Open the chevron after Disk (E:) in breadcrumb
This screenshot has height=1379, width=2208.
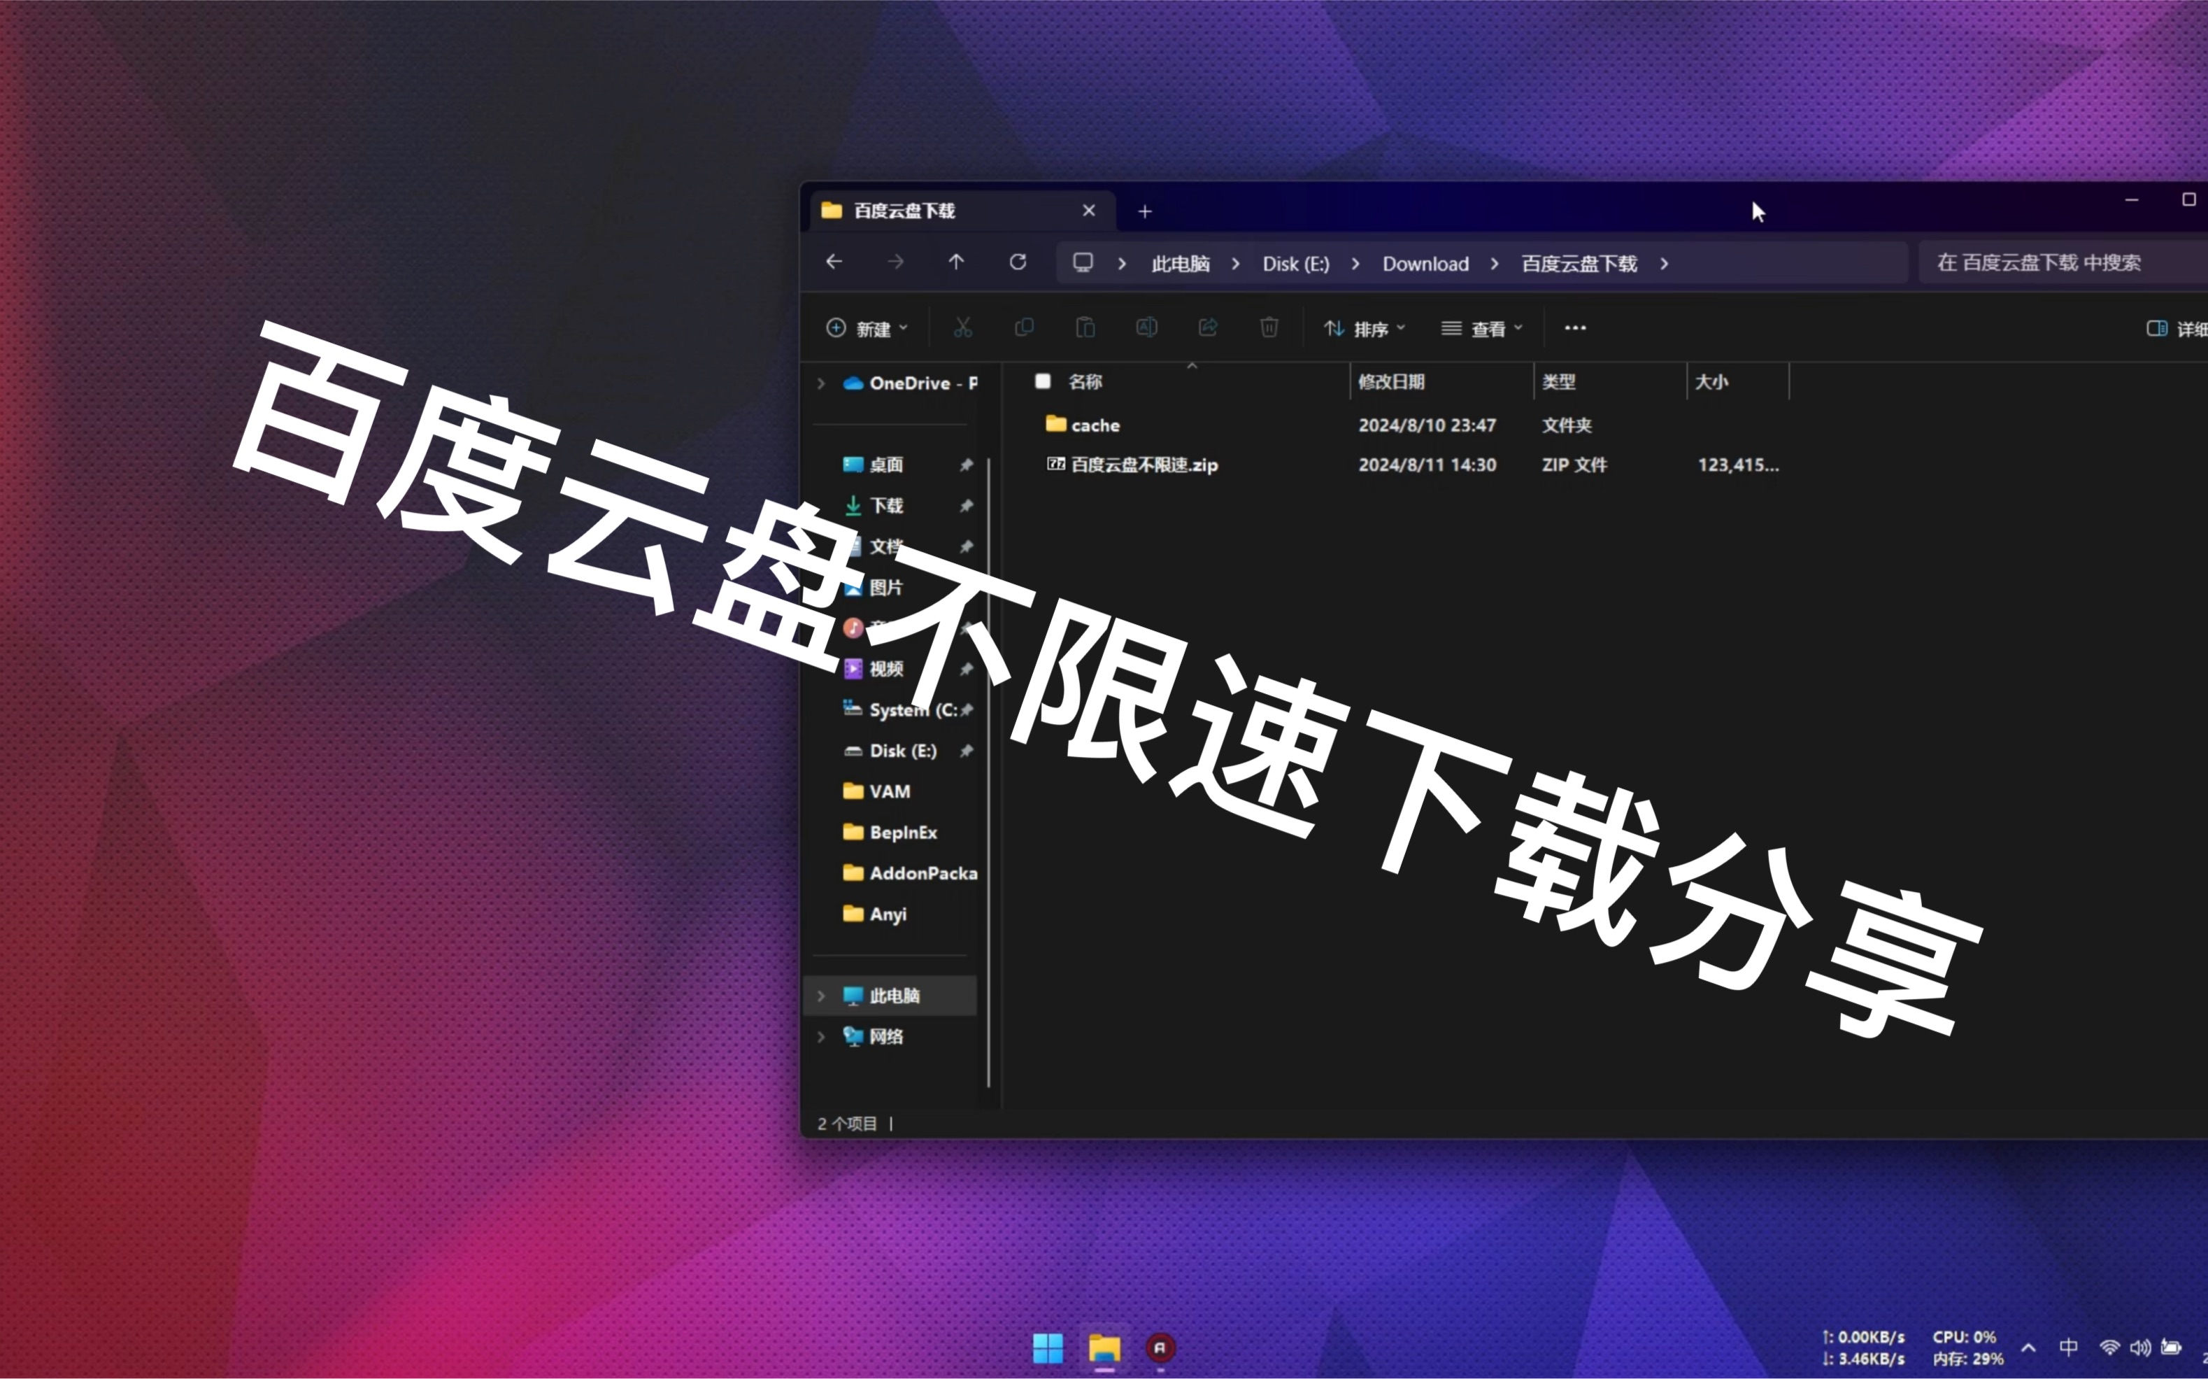pos(1355,264)
